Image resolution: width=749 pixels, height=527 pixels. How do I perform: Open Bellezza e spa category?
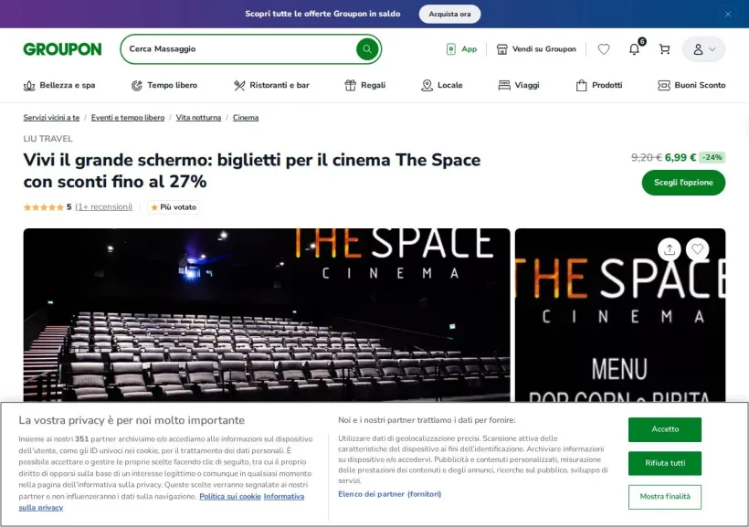59,85
